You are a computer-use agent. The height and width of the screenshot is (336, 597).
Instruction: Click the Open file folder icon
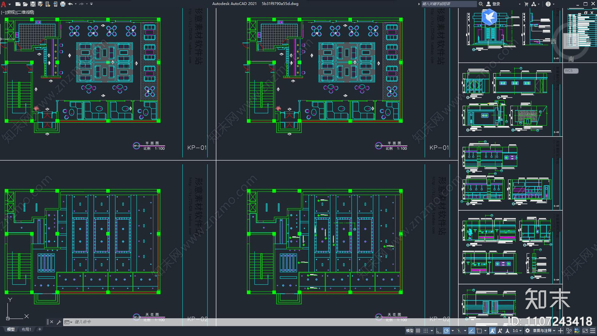tap(25, 4)
